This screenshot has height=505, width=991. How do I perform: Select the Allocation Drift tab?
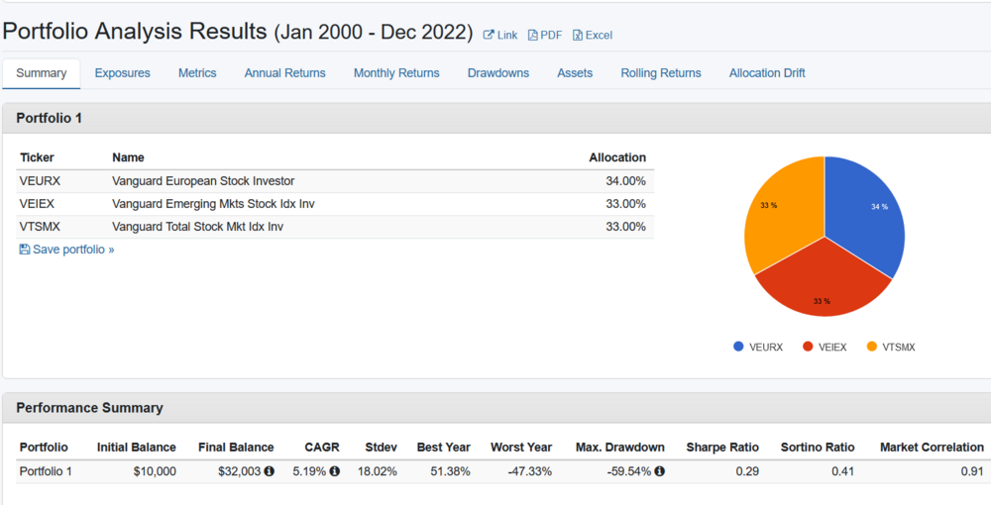[767, 73]
